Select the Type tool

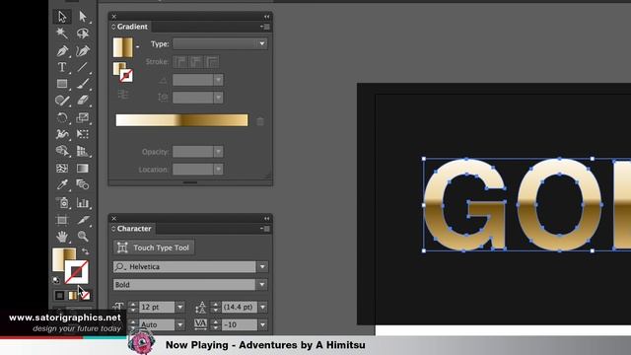(62, 67)
